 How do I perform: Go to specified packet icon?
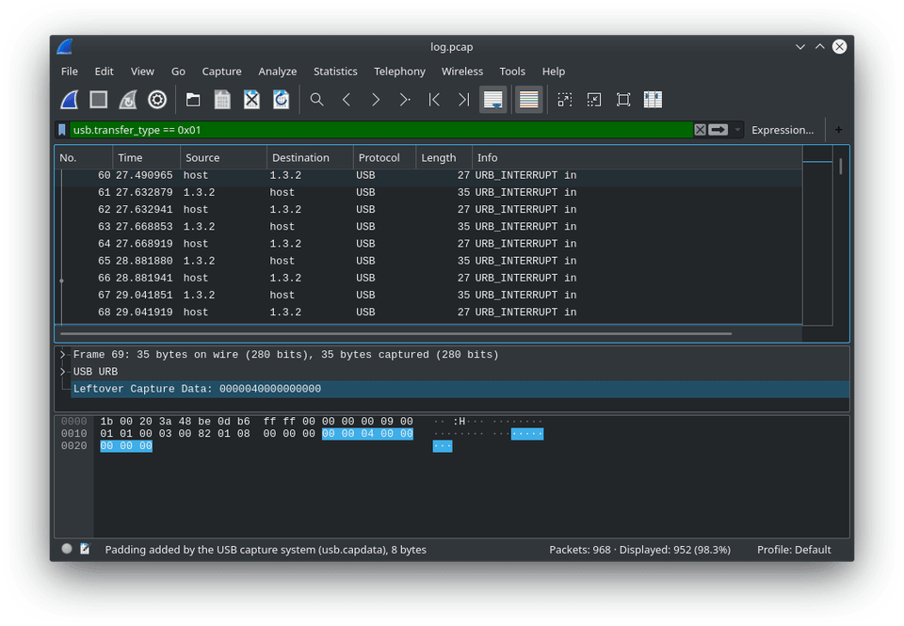405,100
